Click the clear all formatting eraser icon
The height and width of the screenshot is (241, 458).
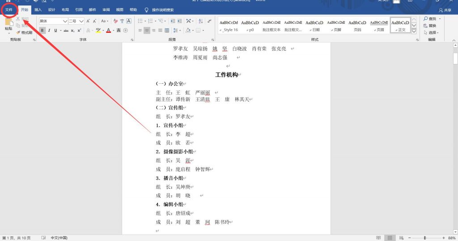(x=116, y=21)
